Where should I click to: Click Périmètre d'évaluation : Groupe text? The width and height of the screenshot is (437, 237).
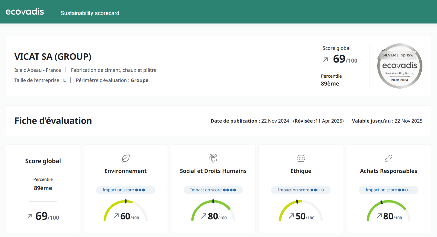pos(112,80)
